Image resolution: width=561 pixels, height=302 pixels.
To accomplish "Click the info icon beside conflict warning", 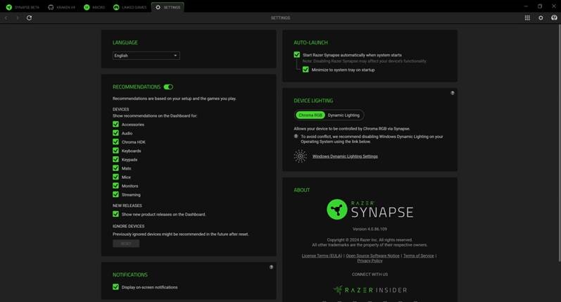I will (x=296, y=137).
